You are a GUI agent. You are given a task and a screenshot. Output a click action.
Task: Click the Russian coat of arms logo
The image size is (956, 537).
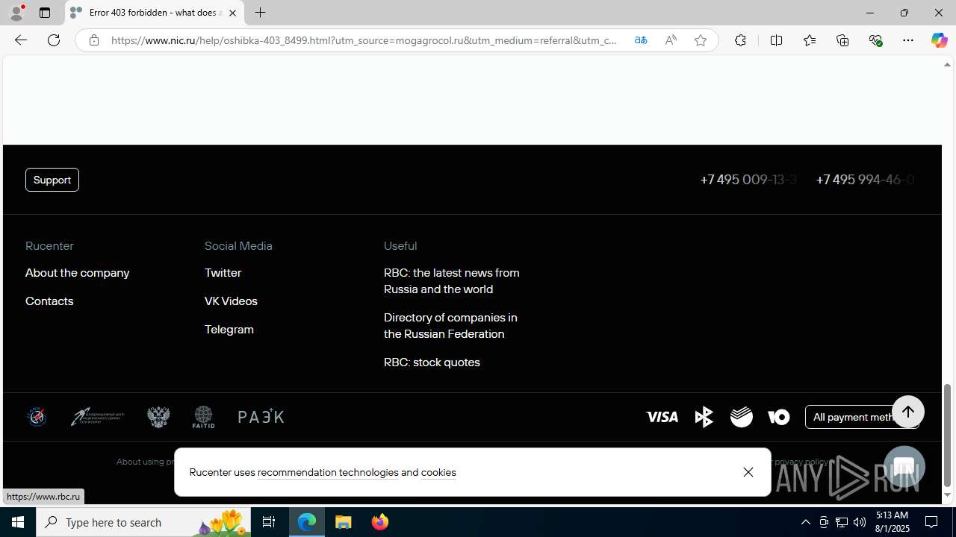tap(158, 417)
